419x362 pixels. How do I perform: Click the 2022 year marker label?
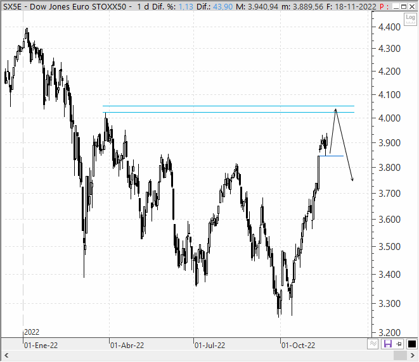[x=32, y=332]
